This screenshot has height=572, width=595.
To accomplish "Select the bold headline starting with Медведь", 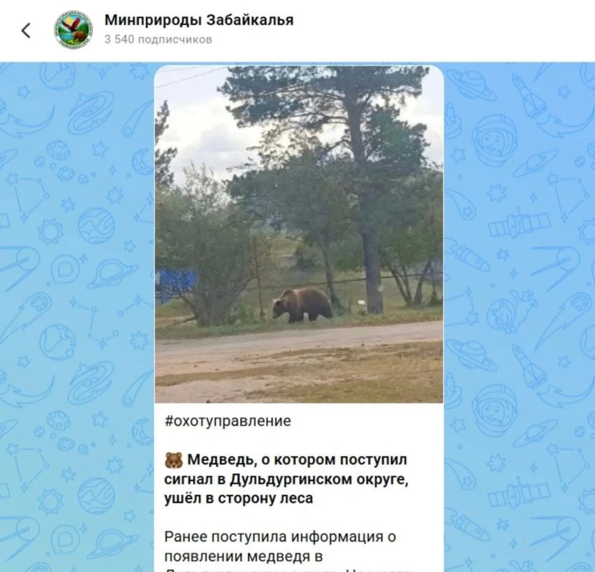I will (x=286, y=479).
